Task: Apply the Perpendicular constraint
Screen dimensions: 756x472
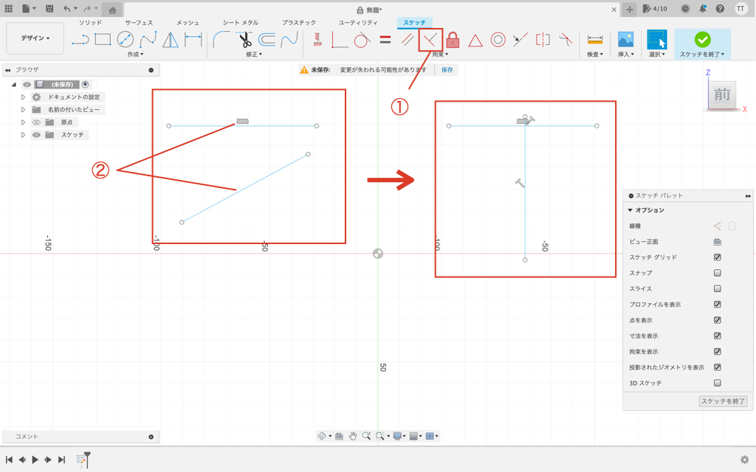Action: [x=430, y=40]
